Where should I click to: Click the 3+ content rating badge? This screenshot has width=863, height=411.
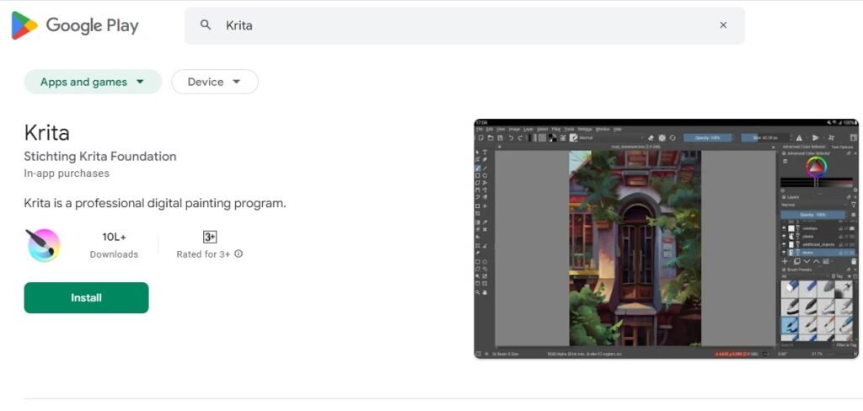(210, 238)
